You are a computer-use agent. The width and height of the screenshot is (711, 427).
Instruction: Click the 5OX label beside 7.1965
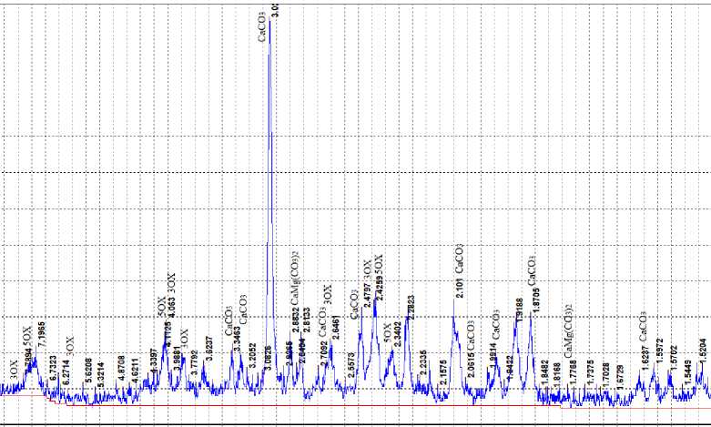[27, 335]
